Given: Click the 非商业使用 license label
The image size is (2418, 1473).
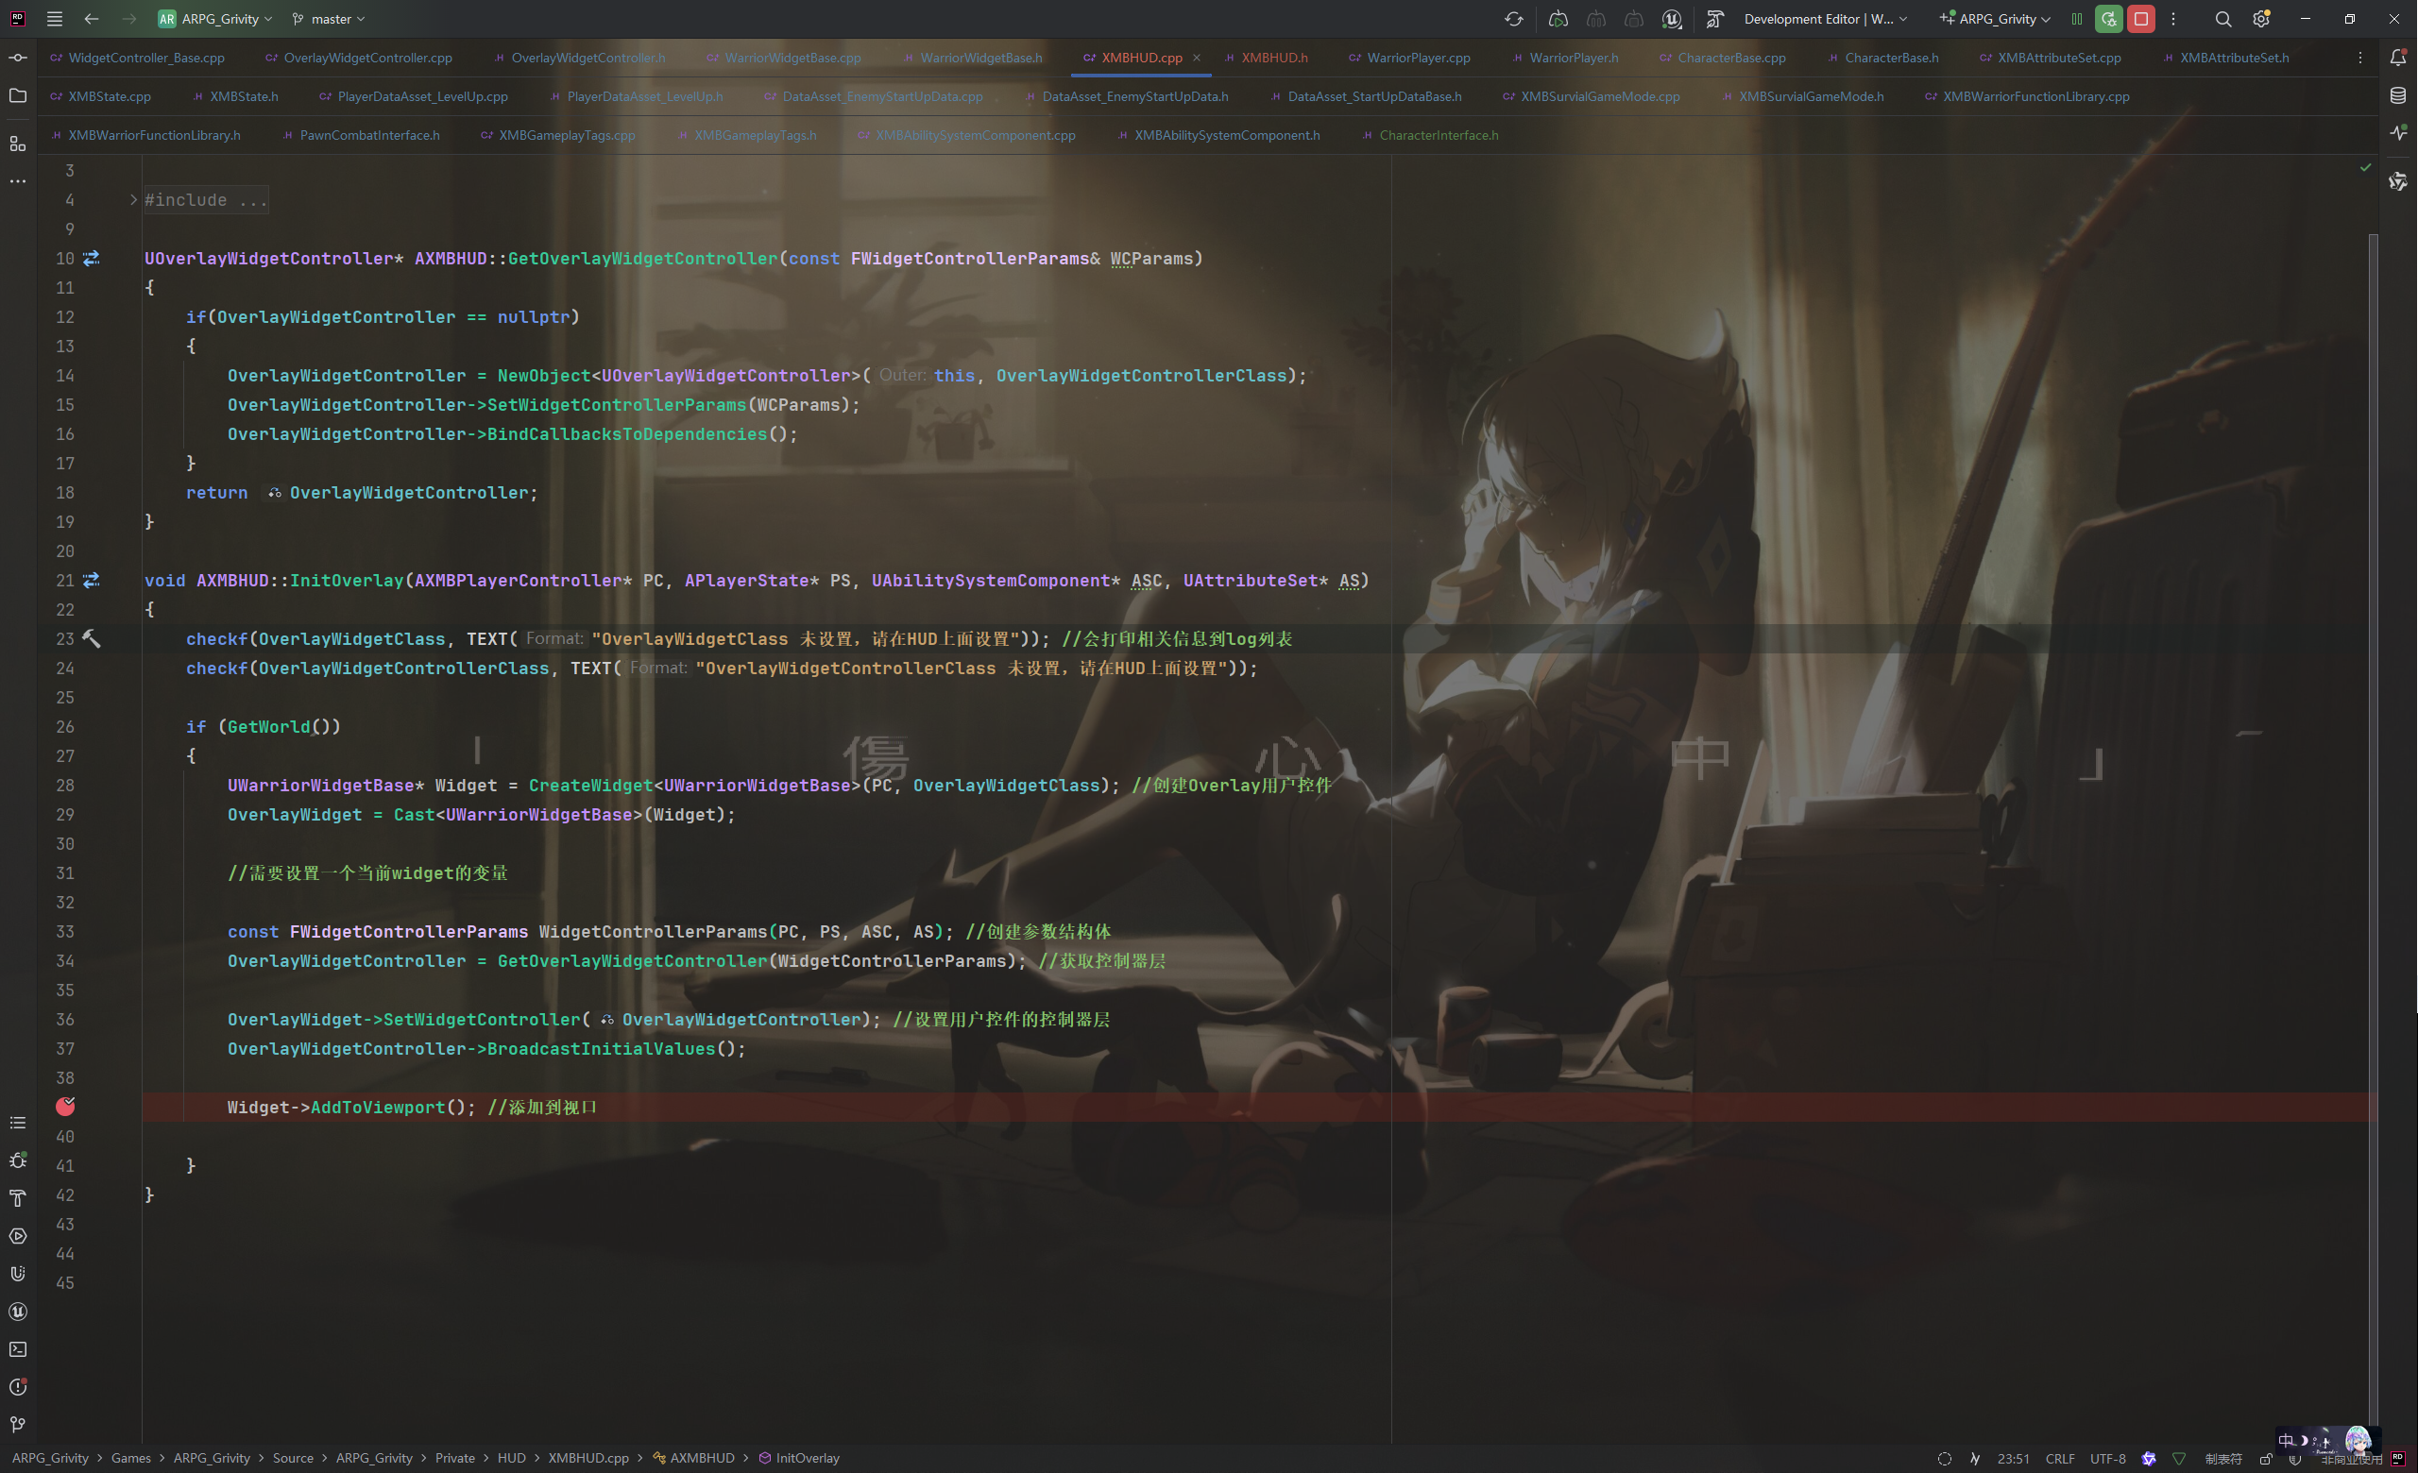Looking at the screenshot, I should [2351, 1459].
